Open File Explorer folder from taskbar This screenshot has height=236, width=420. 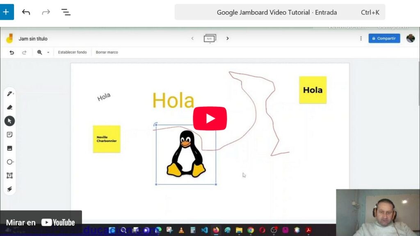(239, 230)
